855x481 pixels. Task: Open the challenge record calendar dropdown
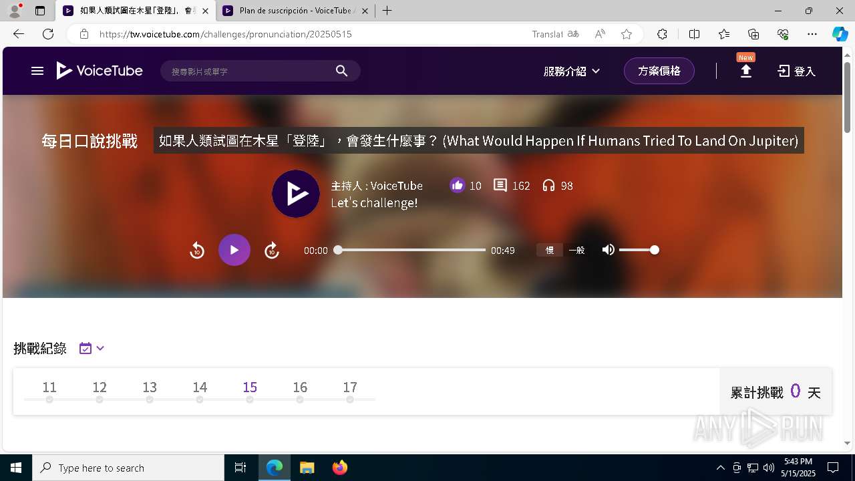pyautogui.click(x=92, y=348)
